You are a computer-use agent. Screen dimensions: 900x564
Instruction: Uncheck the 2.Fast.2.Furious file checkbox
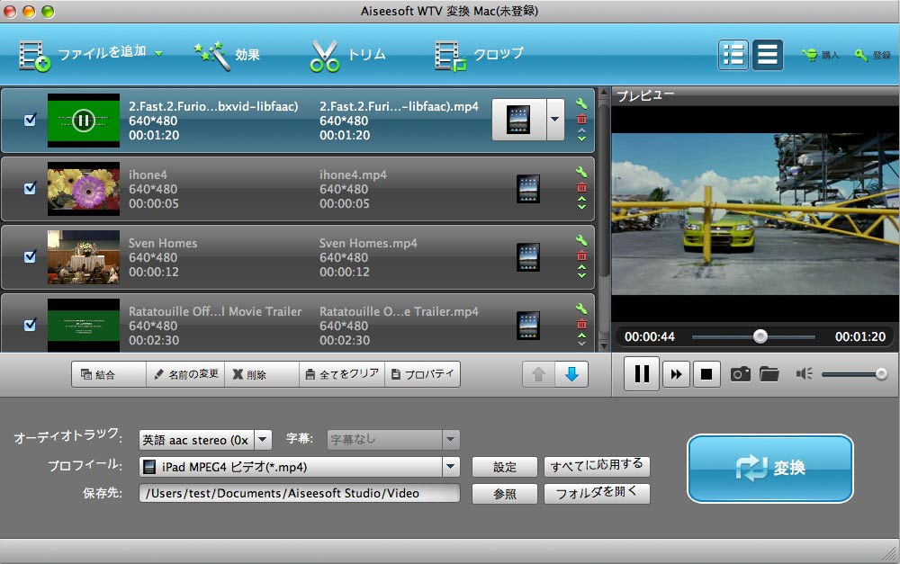coord(30,120)
